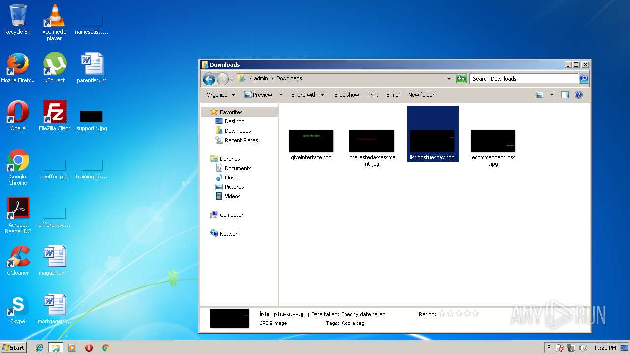Open Internet Explorer from taskbar
Viewport: 630px width, 354px height.
click(39, 348)
